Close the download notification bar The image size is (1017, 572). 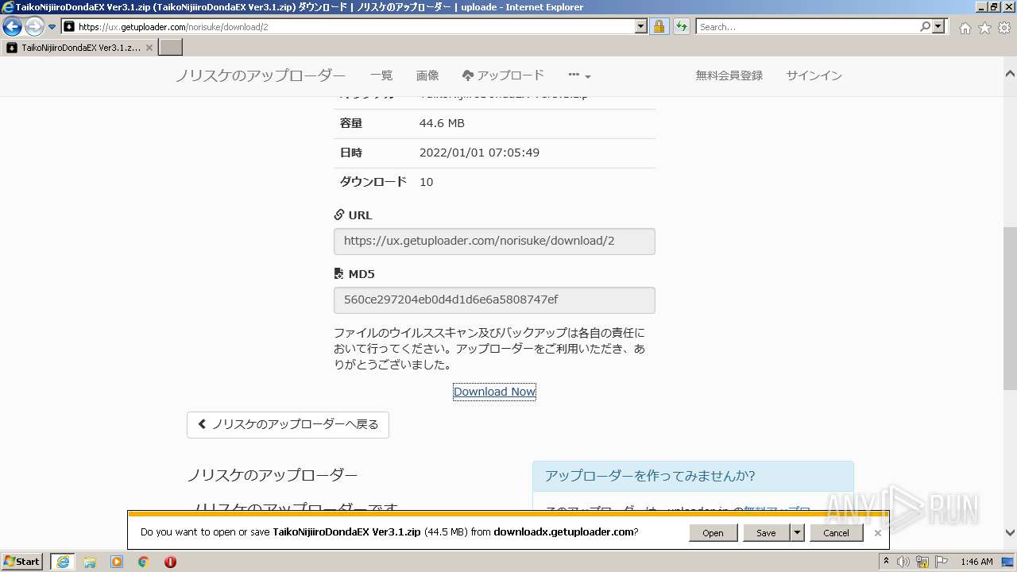(x=877, y=533)
